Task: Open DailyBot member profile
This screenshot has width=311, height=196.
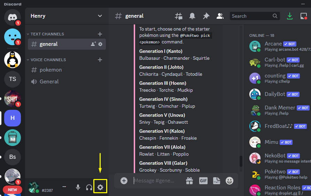Action: click(x=280, y=94)
